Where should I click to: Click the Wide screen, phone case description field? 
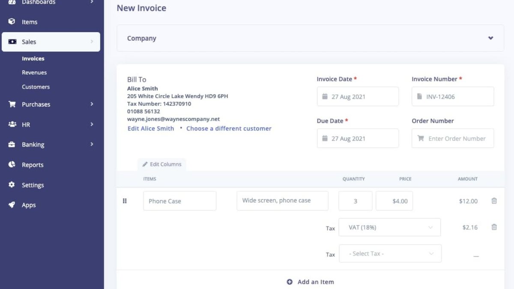coord(282,201)
